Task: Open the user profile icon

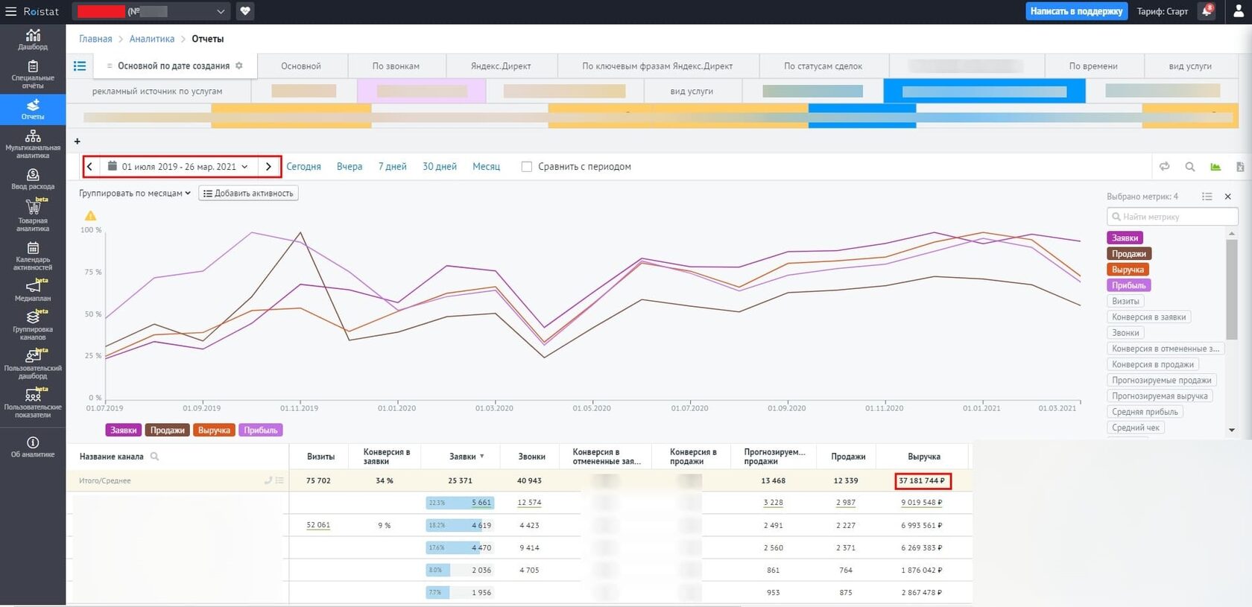Action: pos(1239,11)
